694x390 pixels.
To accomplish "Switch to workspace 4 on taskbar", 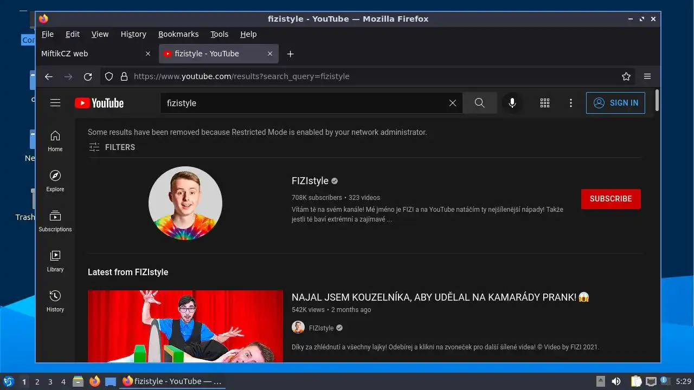I will click(63, 382).
